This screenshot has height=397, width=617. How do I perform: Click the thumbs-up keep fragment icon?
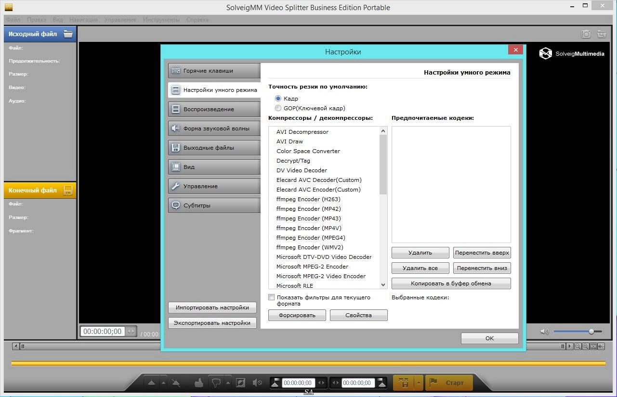(198, 383)
